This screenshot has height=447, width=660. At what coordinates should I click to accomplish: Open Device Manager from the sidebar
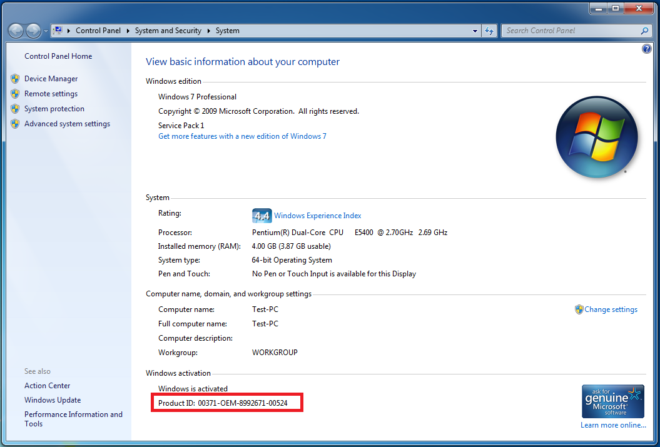(51, 79)
